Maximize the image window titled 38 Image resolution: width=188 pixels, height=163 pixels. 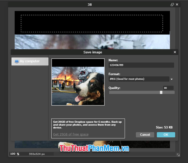pyautogui.click(x=172, y=4)
